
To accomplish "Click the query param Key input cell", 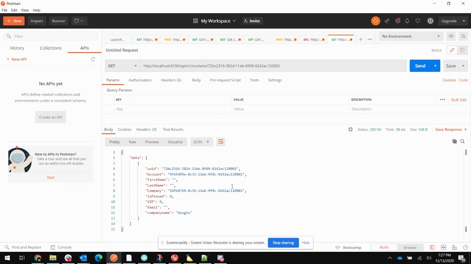I will click(173, 109).
